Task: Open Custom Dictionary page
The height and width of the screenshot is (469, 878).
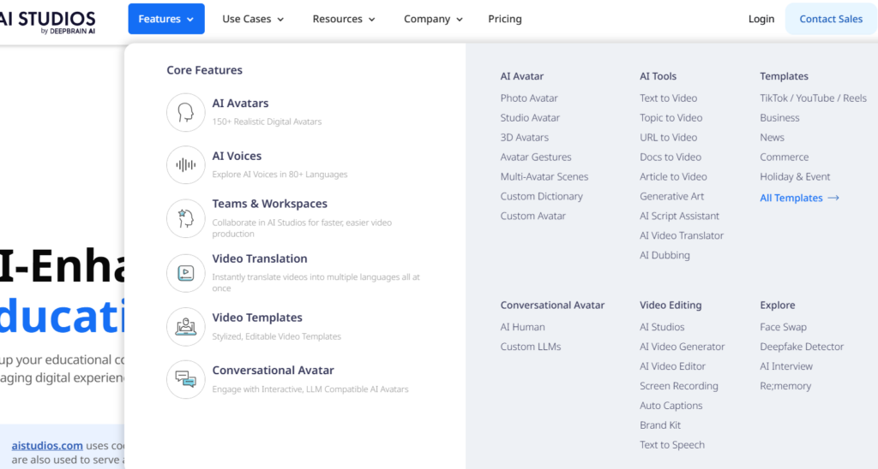Action: tap(542, 196)
